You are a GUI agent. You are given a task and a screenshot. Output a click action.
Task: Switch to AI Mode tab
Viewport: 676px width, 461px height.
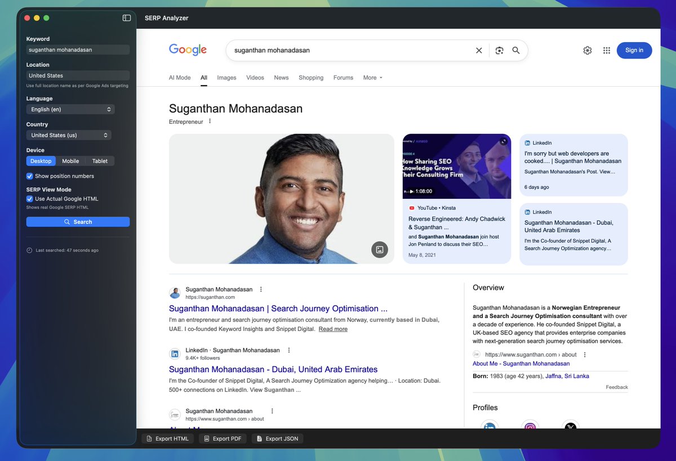[180, 78]
